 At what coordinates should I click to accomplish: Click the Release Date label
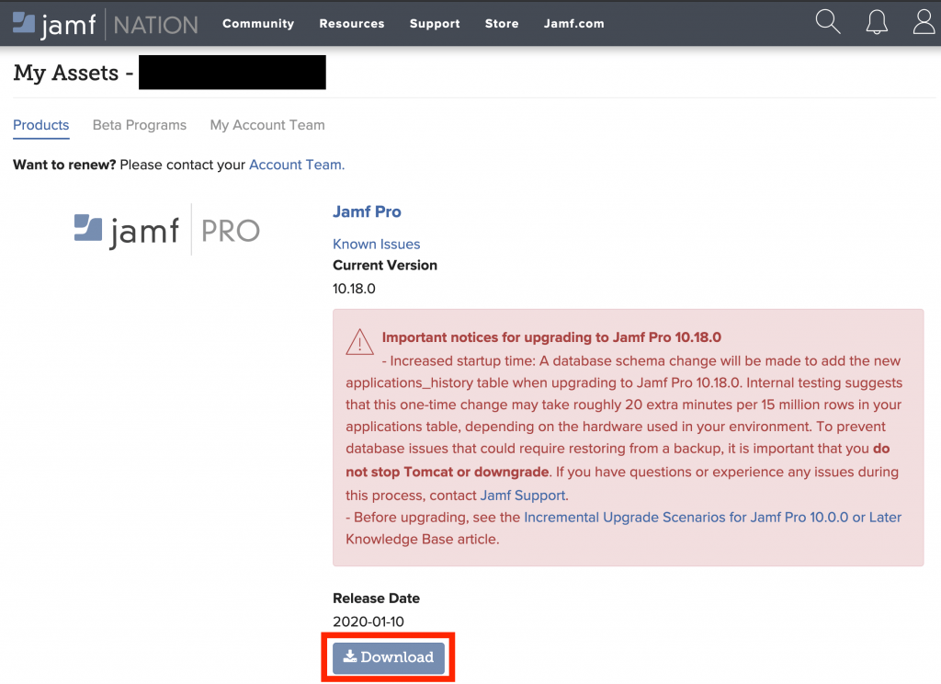[x=376, y=598]
